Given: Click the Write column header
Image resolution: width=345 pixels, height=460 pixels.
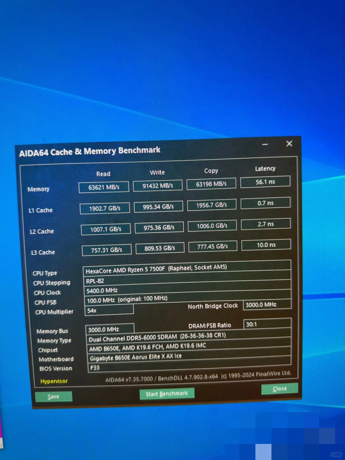Looking at the screenshot, I should (x=157, y=172).
